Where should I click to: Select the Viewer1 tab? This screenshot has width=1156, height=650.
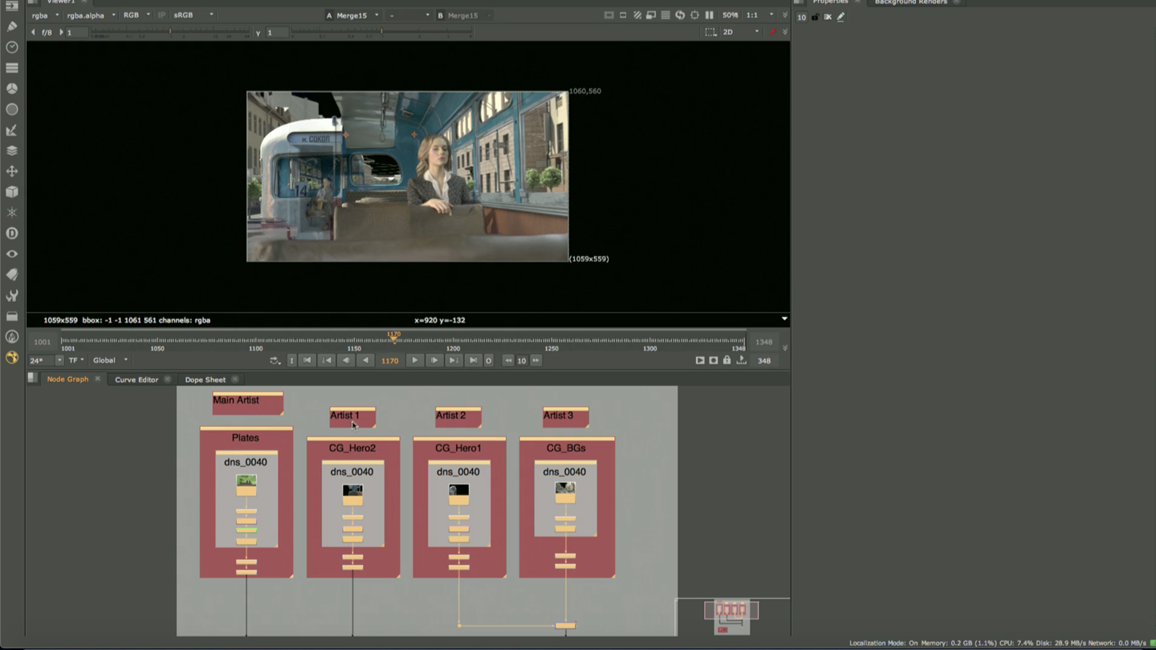coord(60,2)
